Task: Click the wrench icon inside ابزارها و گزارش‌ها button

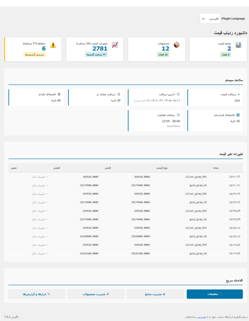Action: 49,294
